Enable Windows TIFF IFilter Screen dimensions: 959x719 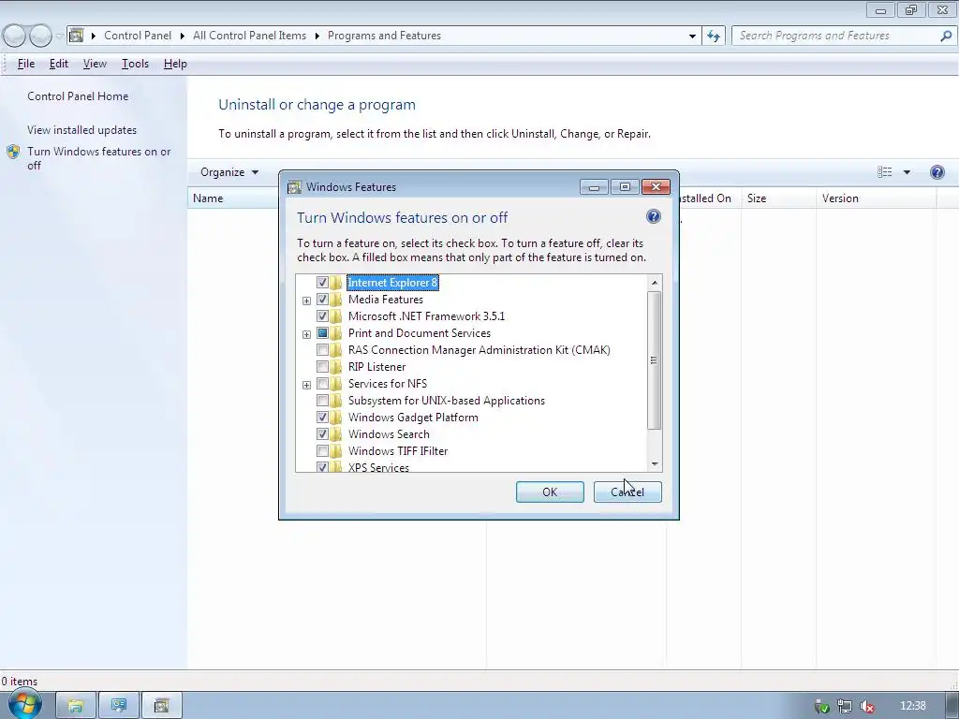point(322,450)
